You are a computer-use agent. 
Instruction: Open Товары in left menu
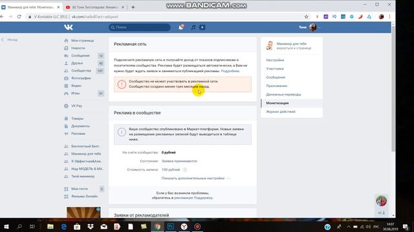point(77,119)
